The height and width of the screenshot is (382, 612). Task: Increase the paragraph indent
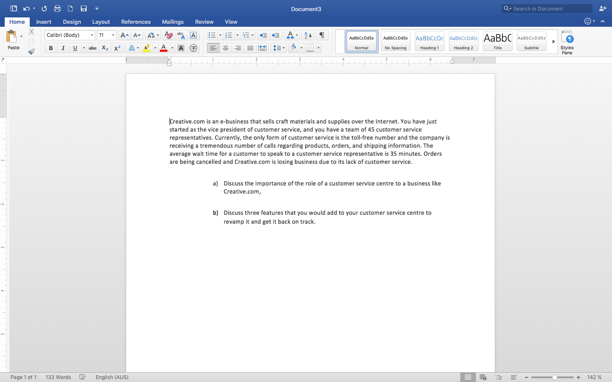coord(275,35)
